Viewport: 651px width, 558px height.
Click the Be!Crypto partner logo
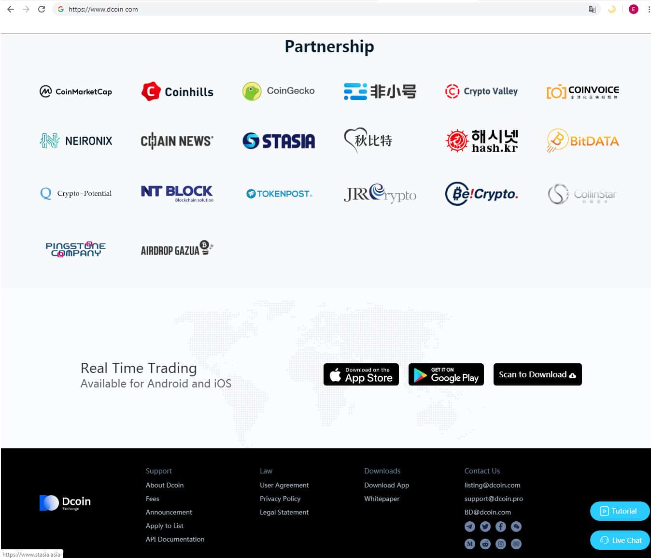[x=481, y=194]
